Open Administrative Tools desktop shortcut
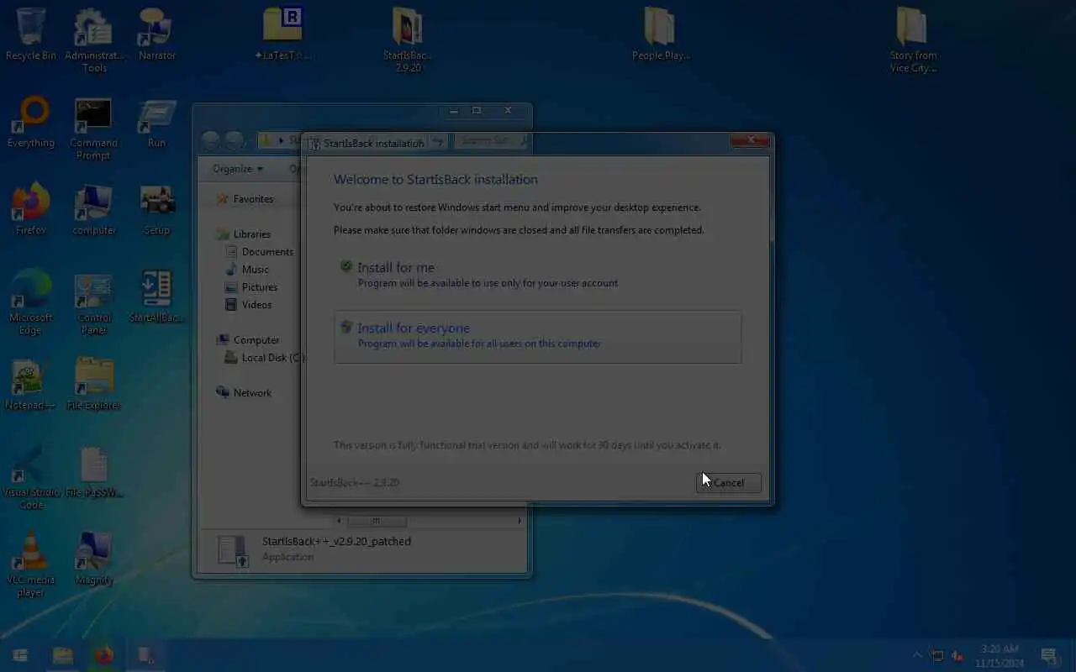Viewport: 1076px width, 672px height. pyautogui.click(x=94, y=39)
